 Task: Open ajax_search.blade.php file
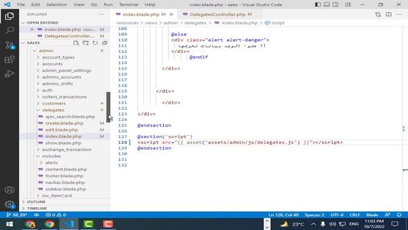point(70,116)
